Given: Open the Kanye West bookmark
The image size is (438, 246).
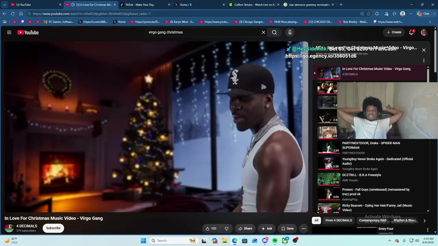Looking at the screenshot, I should point(180,22).
